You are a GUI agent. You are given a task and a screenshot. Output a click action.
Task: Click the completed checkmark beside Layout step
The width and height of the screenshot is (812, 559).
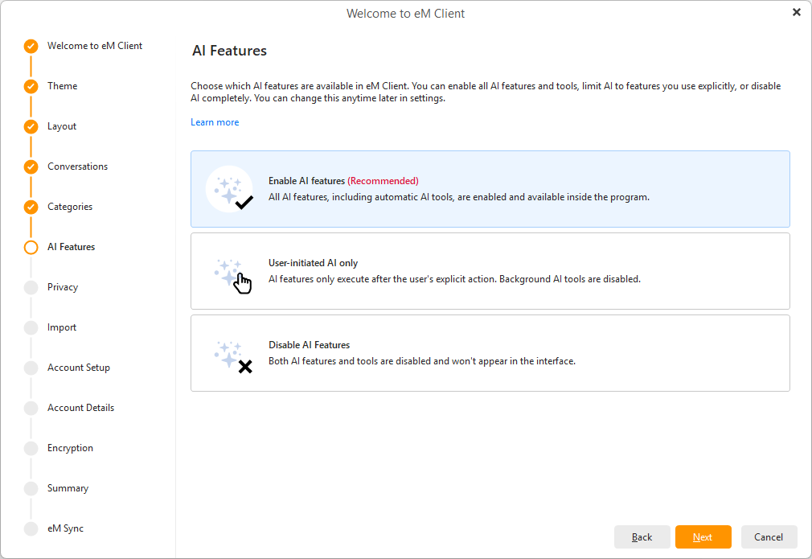click(31, 126)
